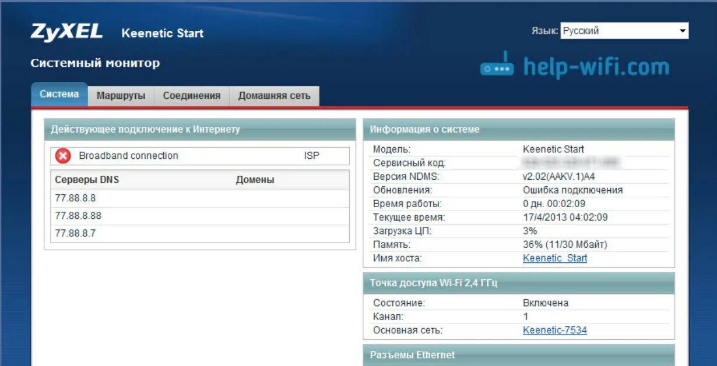Click the model value Keenetic Start
This screenshot has width=717, height=366.
click(x=553, y=150)
